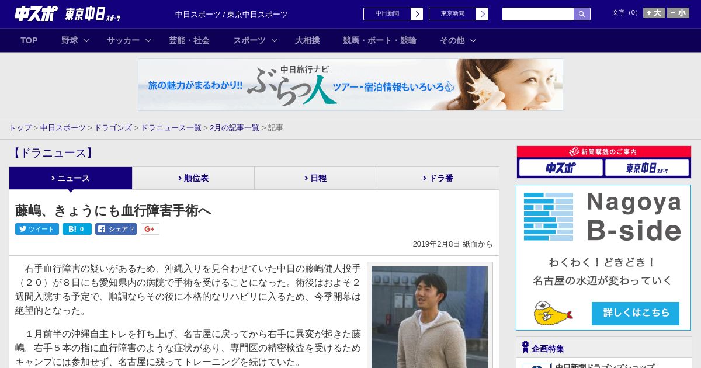Click the 中日旅行ナビ ぶらっ人 banner ad
The height and width of the screenshot is (368, 701).
click(350, 85)
